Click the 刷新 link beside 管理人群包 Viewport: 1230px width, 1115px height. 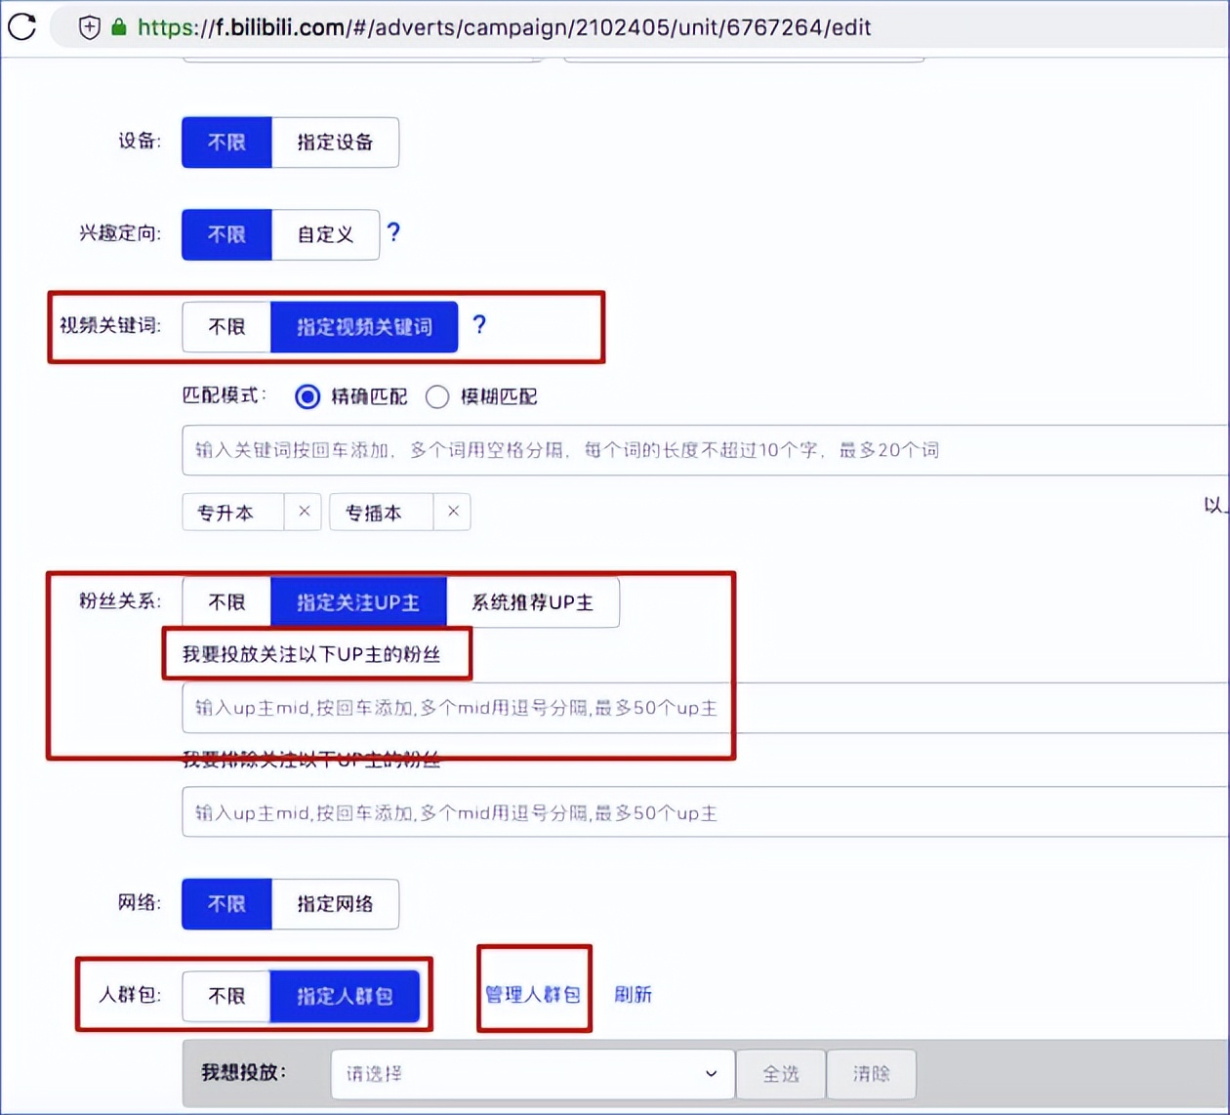633,994
